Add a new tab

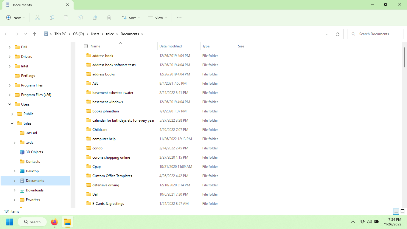click(x=81, y=5)
